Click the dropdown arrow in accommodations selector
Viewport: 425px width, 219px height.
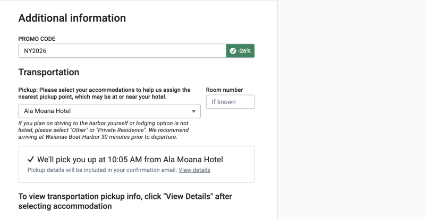[193, 111]
